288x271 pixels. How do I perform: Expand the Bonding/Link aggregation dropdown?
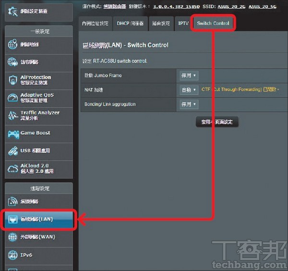(x=188, y=104)
